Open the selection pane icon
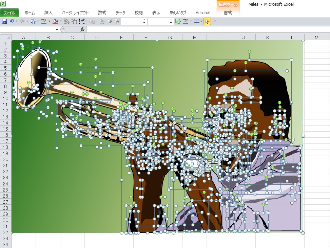Screen dimensions: 330x248 67,21
